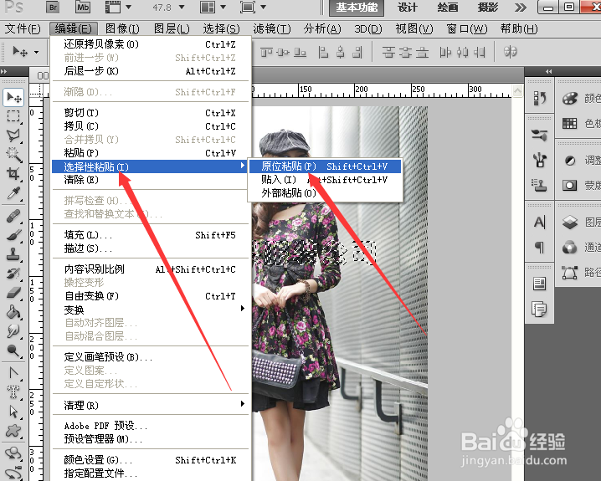Select the Brush tool
Viewport: 601px width, 481px height.
[x=13, y=235]
